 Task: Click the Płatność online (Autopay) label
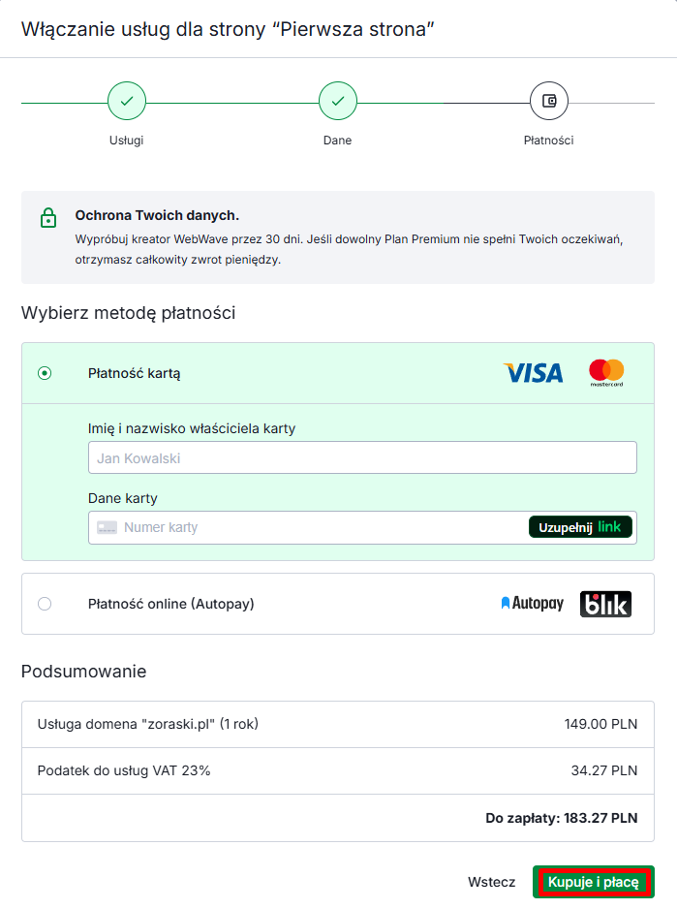click(170, 604)
